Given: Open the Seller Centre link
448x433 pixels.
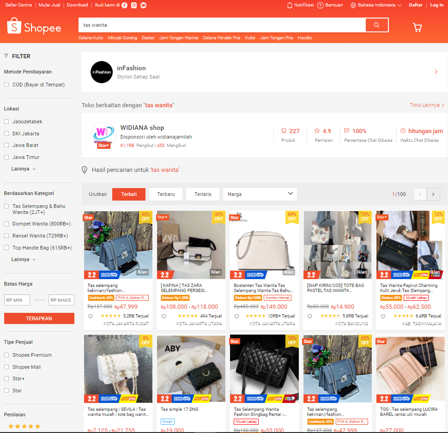Looking at the screenshot, I should pos(18,5).
